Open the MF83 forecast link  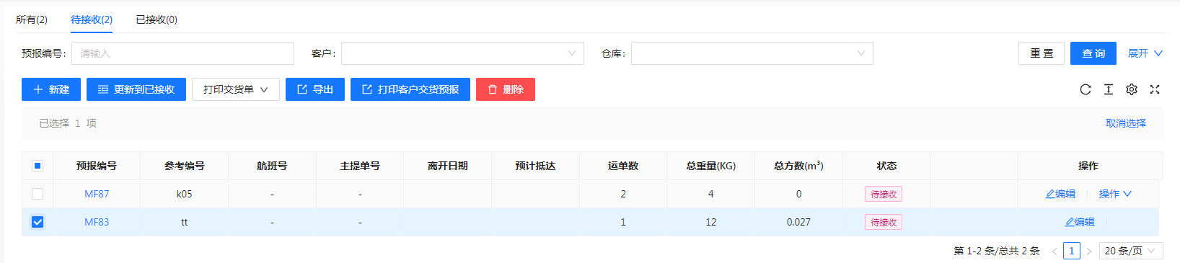97,222
